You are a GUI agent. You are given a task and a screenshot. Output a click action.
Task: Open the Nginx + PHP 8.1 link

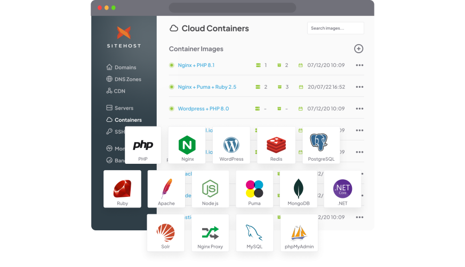196,65
